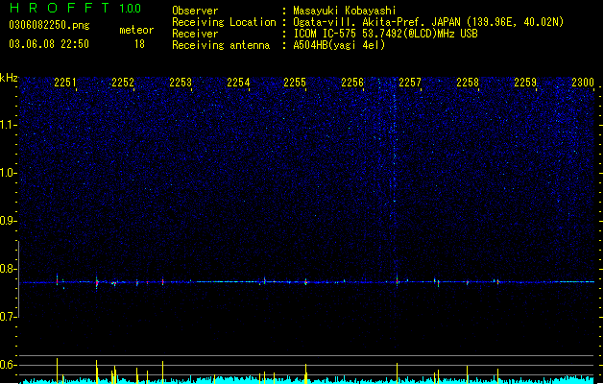Click the Ogata-vill. Akita-Pref. JAPAN location text
The image size is (604, 384).
pyautogui.click(x=428, y=22)
